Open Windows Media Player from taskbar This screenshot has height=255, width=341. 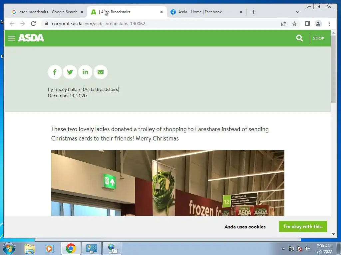pos(50,248)
